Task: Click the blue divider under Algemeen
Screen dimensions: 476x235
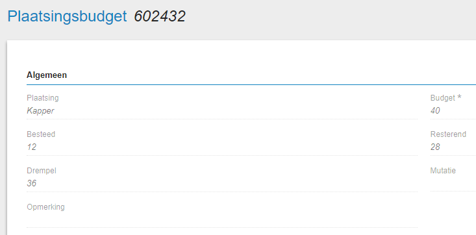Action: tap(251, 84)
